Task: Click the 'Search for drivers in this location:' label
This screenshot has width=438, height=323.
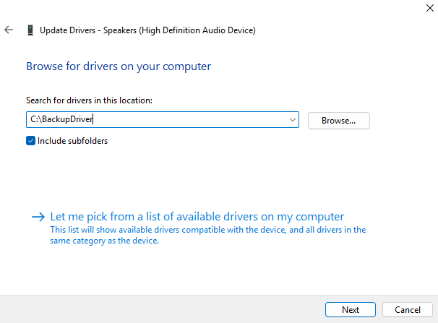Action: pyautogui.click(x=89, y=100)
